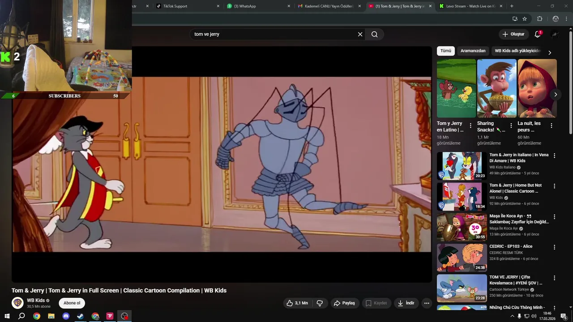The height and width of the screenshot is (322, 573).
Task: Open YouTube notifications bell
Action: 538,34
